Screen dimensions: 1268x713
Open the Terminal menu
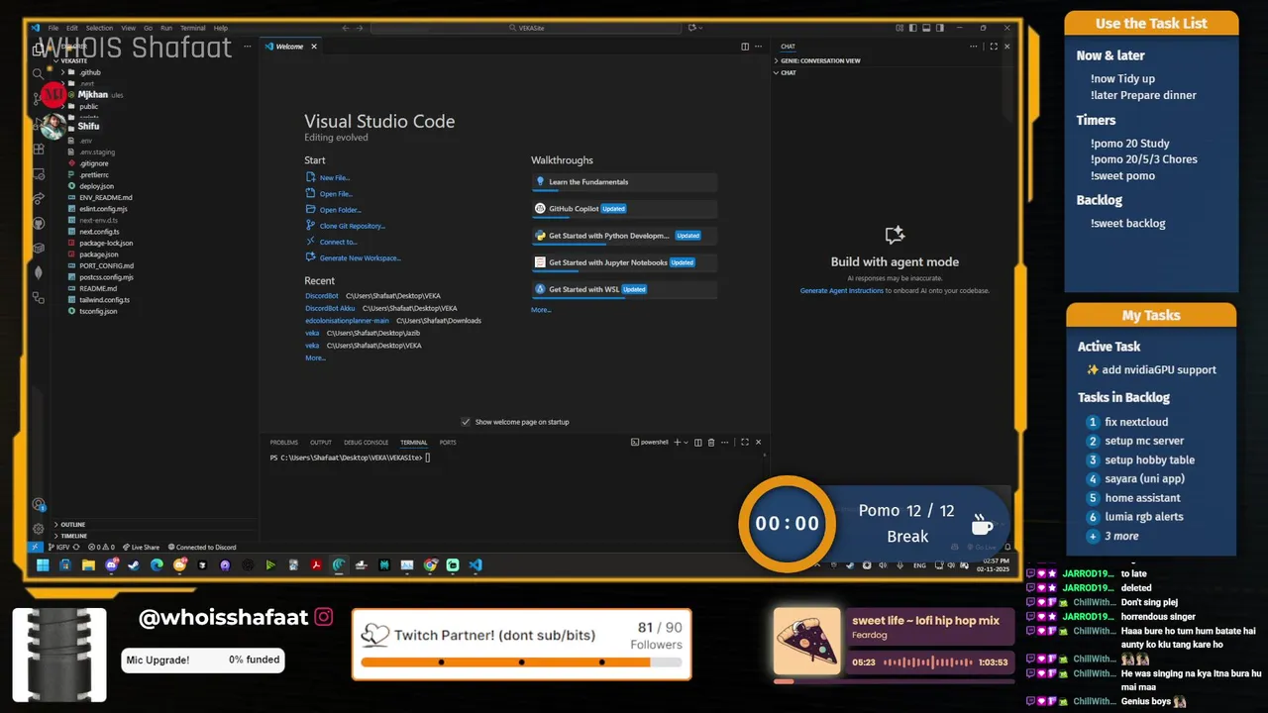tap(193, 28)
